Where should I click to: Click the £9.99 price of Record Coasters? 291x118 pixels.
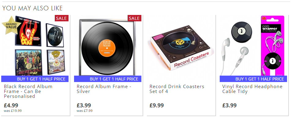[x=157, y=105]
